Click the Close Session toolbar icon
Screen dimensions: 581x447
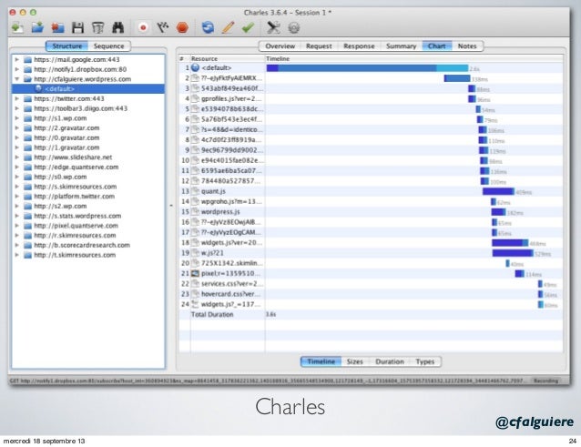point(57,27)
